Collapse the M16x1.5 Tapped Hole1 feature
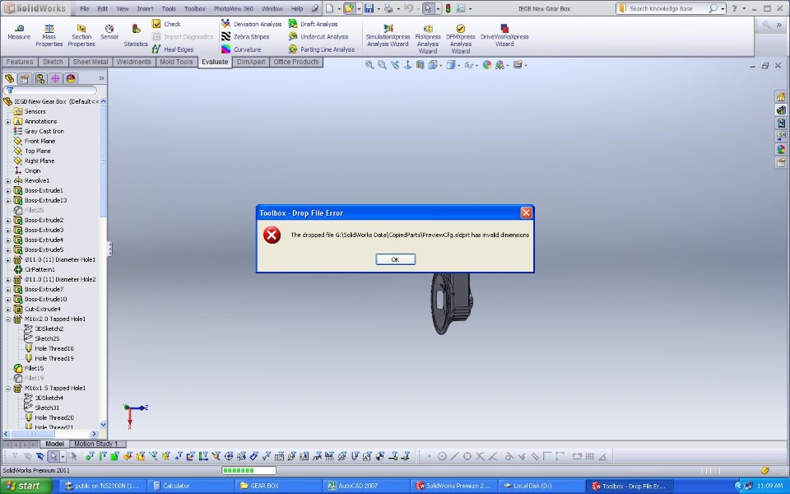The height and width of the screenshot is (494, 790). click(x=8, y=388)
